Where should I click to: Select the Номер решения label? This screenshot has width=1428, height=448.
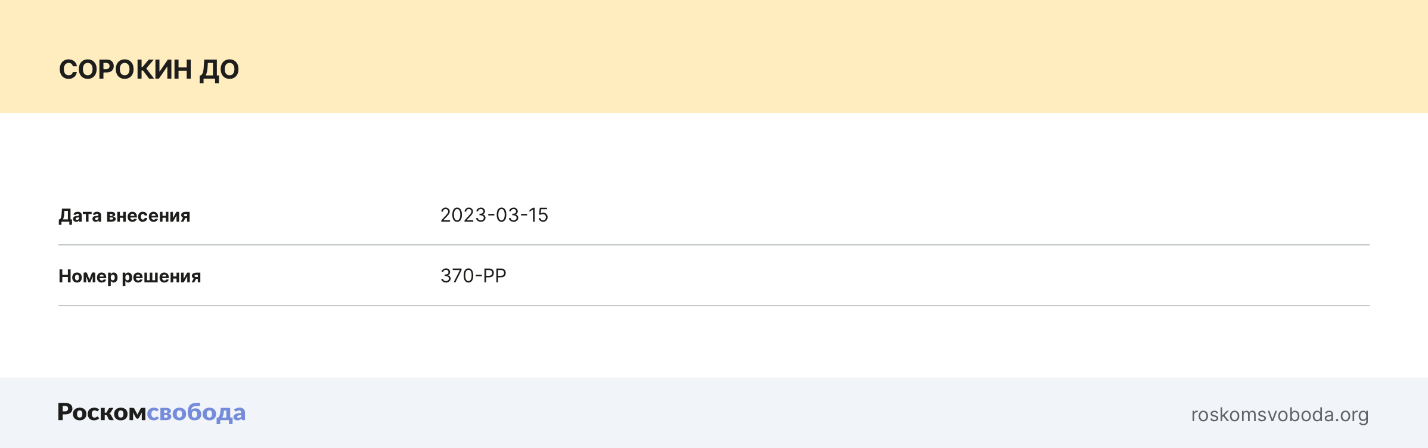click(129, 276)
